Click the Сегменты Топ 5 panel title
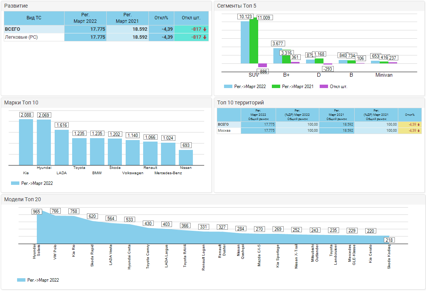 tap(237, 6)
